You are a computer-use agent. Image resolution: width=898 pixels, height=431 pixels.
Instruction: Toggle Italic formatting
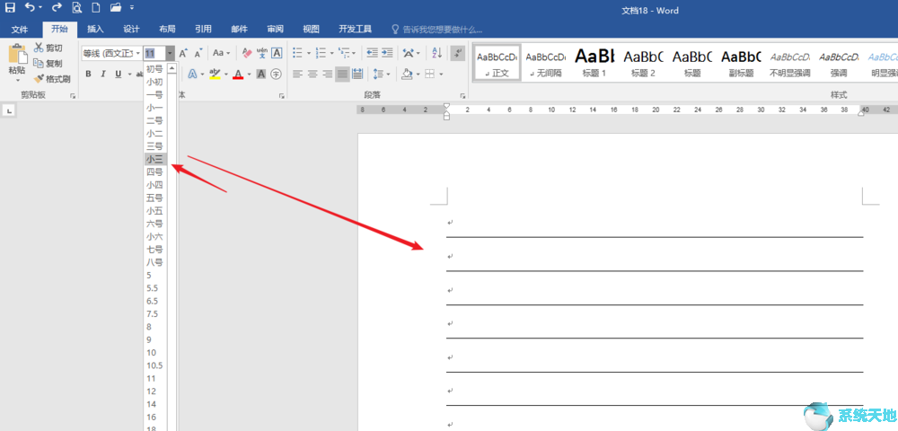click(x=103, y=74)
